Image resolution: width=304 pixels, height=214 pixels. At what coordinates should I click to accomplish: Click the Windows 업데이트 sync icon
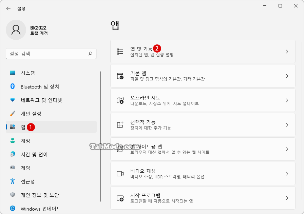coord(13,208)
